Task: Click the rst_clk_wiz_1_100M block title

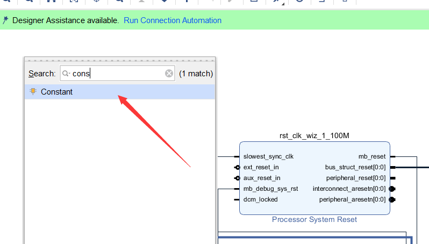Action: coord(314,136)
